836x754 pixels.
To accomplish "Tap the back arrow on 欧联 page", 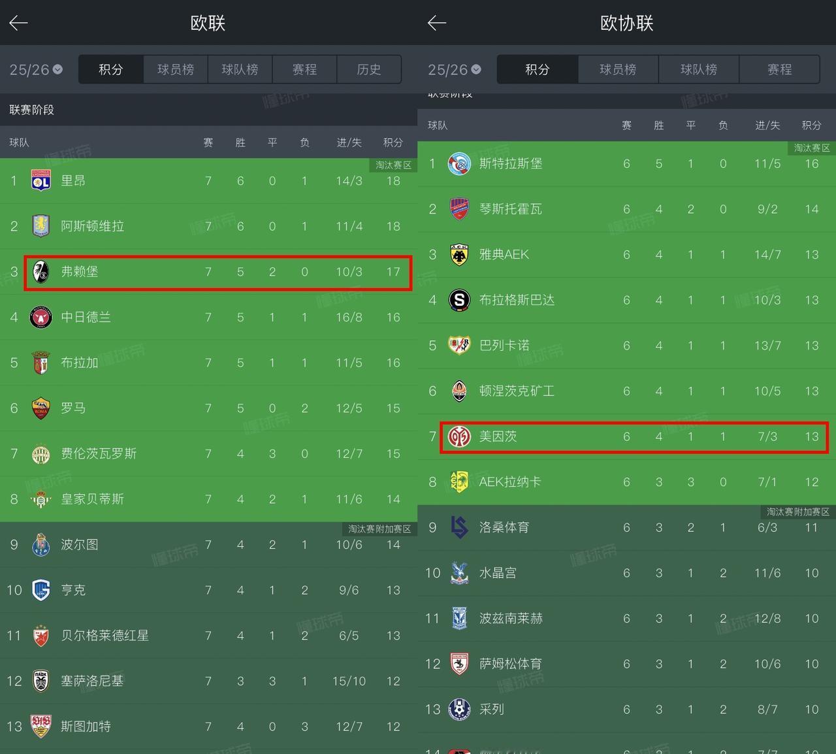I will tap(18, 24).
